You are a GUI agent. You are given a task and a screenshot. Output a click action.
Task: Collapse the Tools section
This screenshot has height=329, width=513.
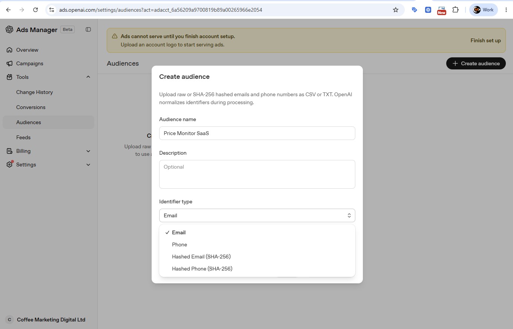pyautogui.click(x=88, y=77)
